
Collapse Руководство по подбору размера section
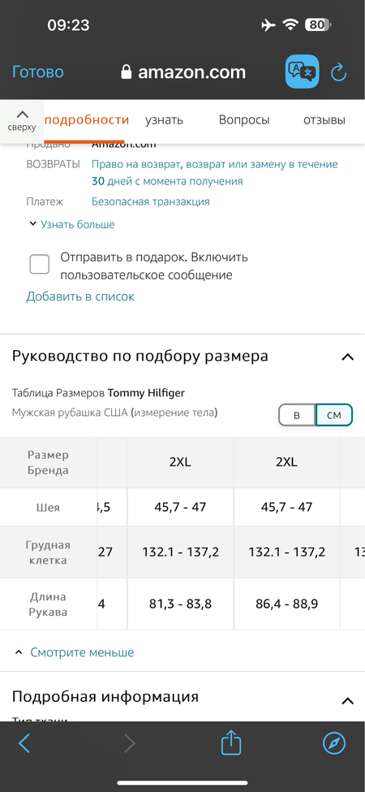coord(347,357)
